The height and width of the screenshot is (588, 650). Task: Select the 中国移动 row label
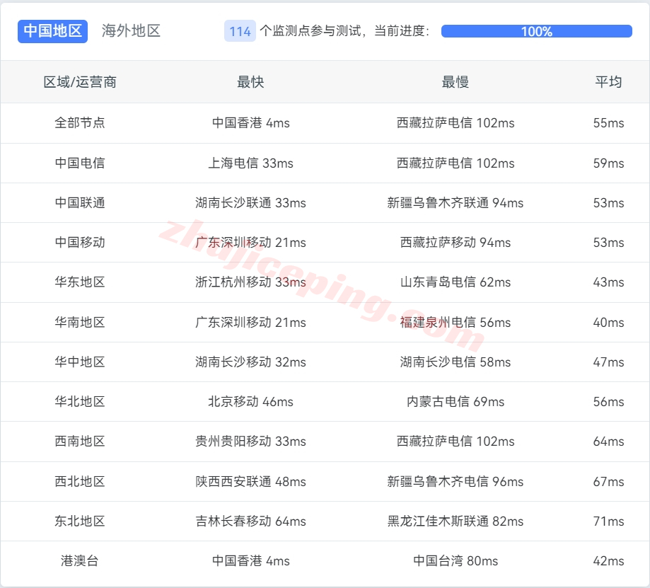(x=80, y=243)
